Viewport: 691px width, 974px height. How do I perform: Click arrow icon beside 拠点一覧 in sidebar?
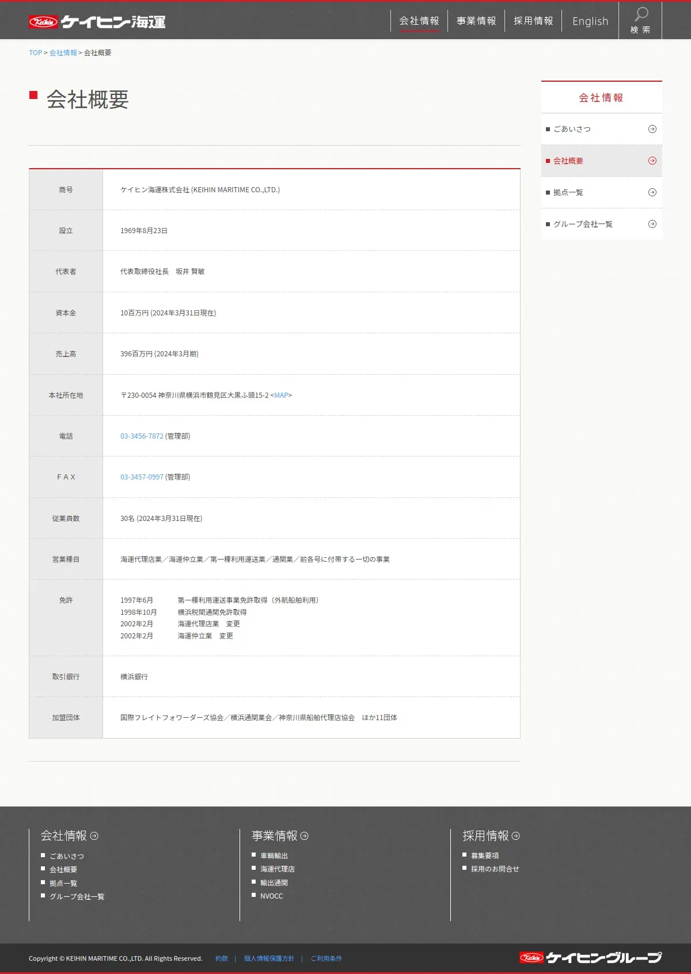652,192
